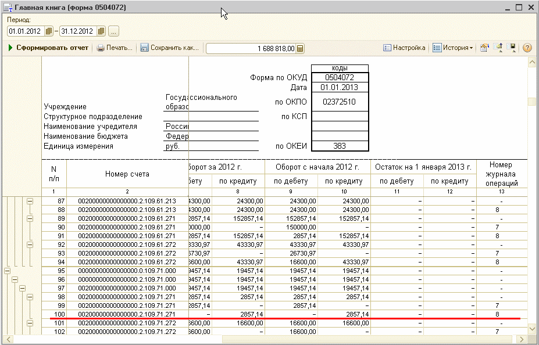The image size is (539, 345).
Task: Click the restore settings icon with the arrow
Action: [498, 48]
